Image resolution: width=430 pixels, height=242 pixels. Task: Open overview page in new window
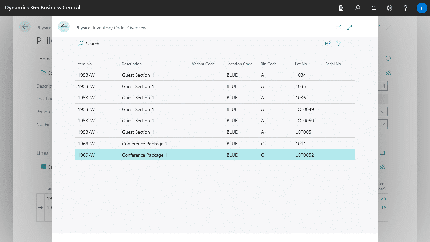tap(338, 27)
